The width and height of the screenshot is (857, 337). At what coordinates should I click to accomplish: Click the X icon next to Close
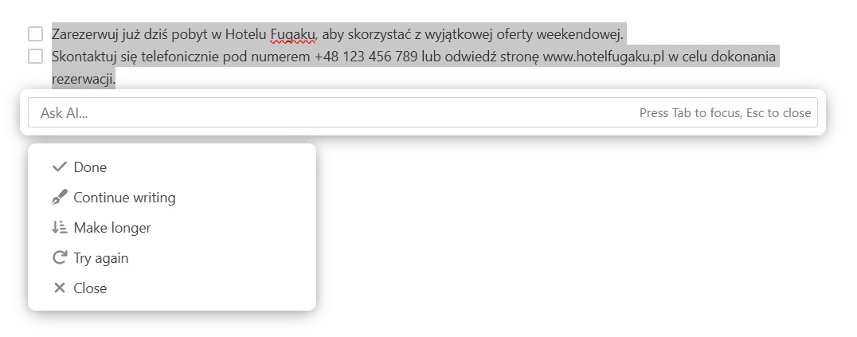(x=59, y=288)
